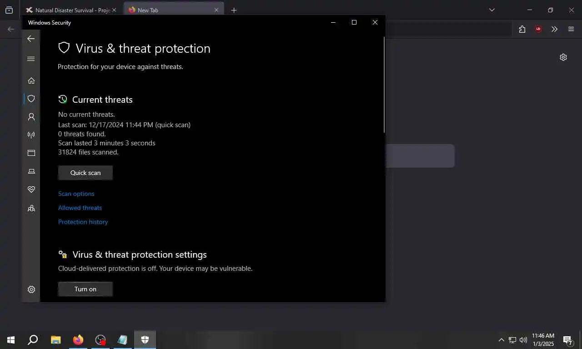Open the recorder app taskbar icon
The height and width of the screenshot is (349, 582).
tap(100, 339)
